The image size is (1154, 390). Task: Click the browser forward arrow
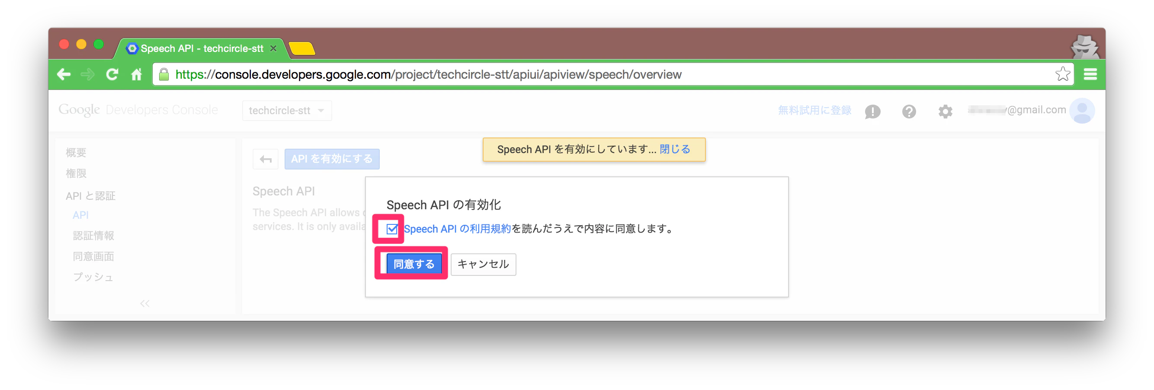click(x=88, y=74)
